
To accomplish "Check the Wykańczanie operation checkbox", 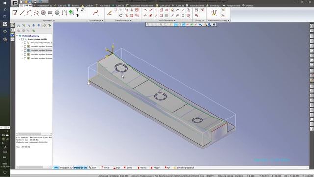I will coord(25,43).
